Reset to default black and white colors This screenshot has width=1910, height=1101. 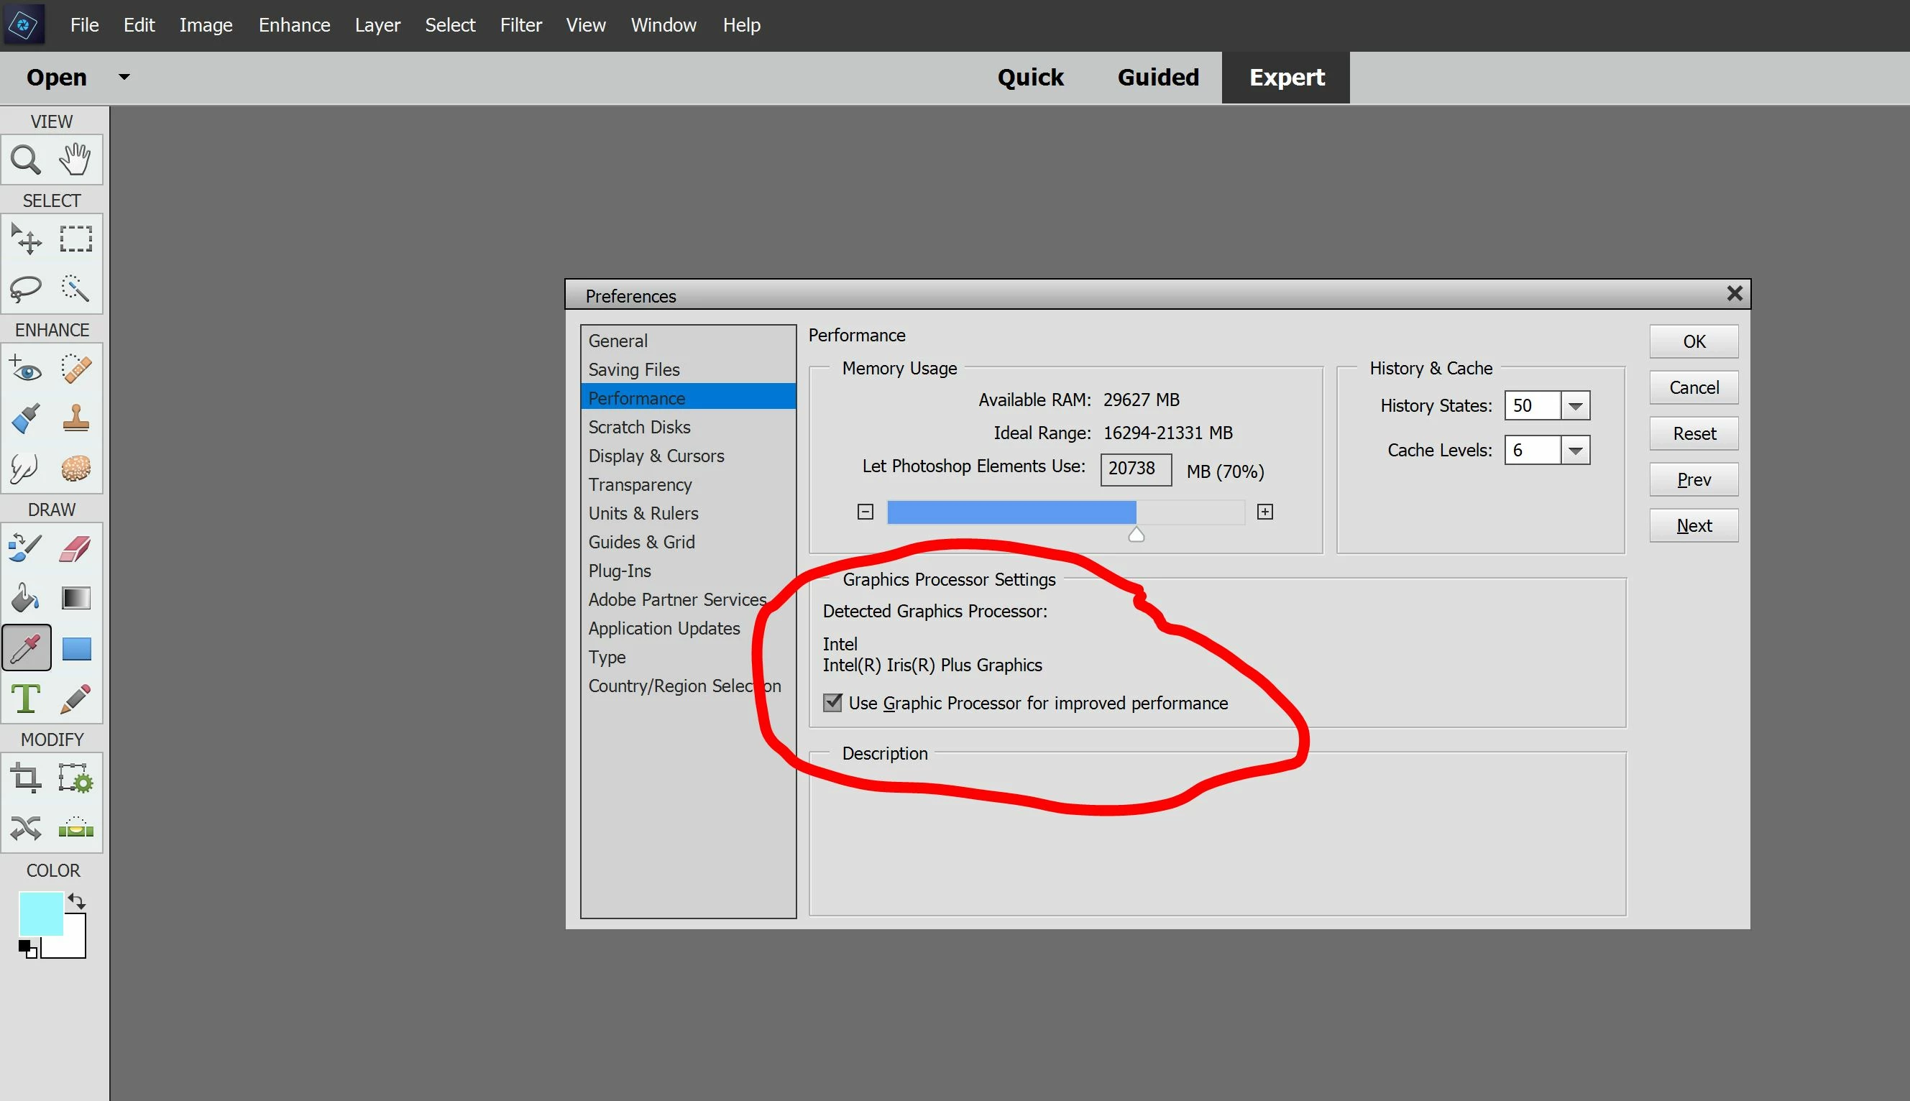coord(27,948)
